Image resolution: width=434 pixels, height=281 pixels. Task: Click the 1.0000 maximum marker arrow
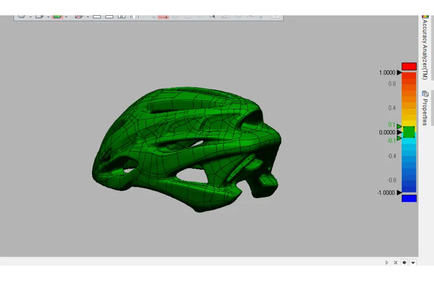click(x=399, y=73)
